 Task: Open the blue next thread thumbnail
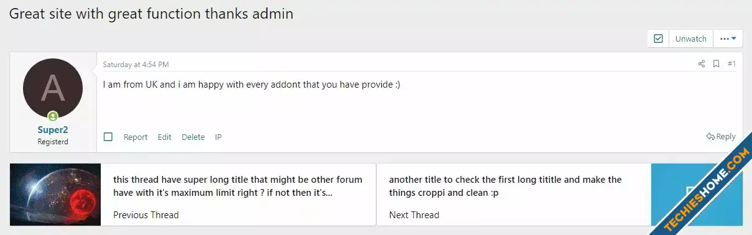click(697, 195)
